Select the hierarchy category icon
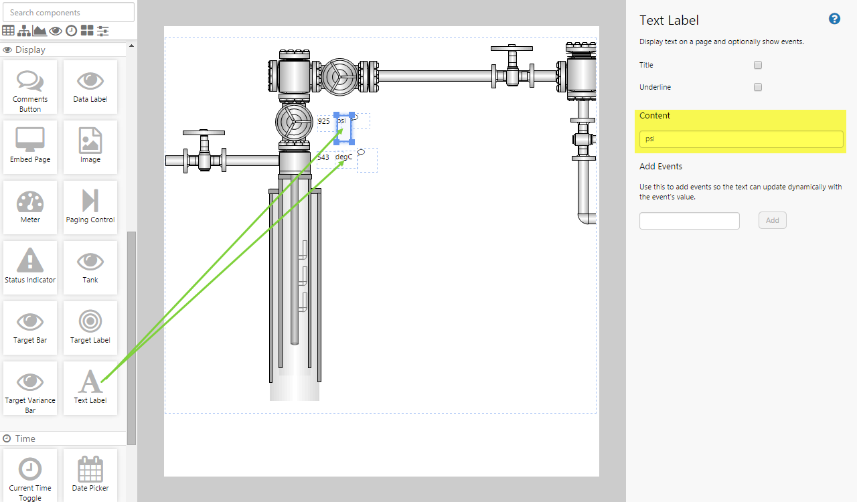Viewport: 857px width, 502px height. [x=24, y=31]
